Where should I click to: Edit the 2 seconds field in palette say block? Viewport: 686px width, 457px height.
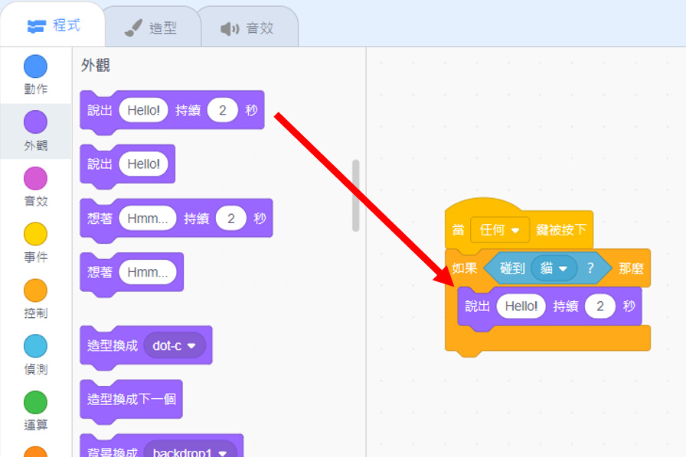(x=223, y=110)
